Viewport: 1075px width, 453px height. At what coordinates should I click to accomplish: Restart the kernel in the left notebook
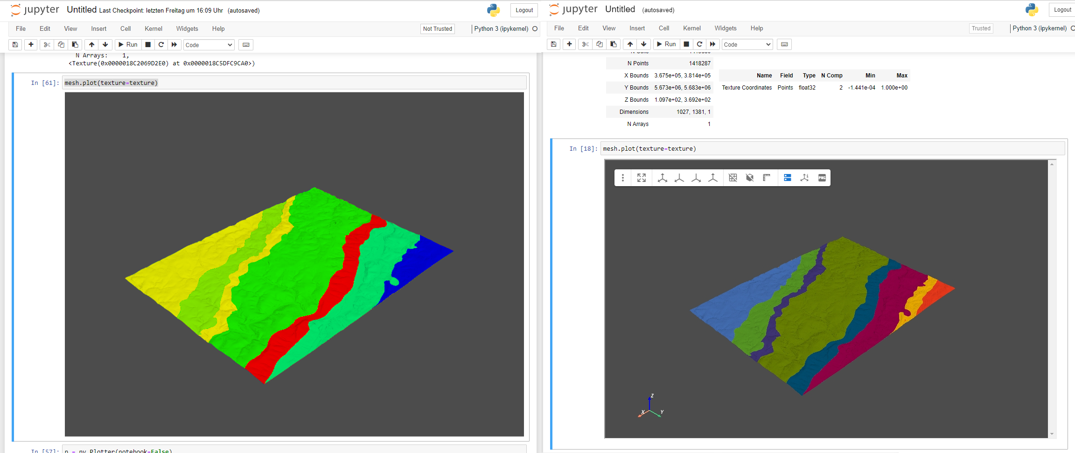pyautogui.click(x=161, y=45)
